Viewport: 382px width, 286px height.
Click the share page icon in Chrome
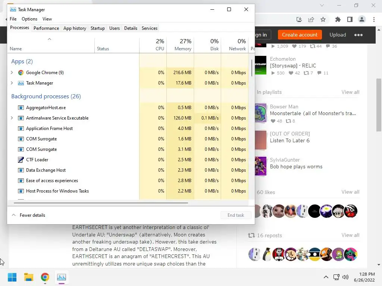311,19
